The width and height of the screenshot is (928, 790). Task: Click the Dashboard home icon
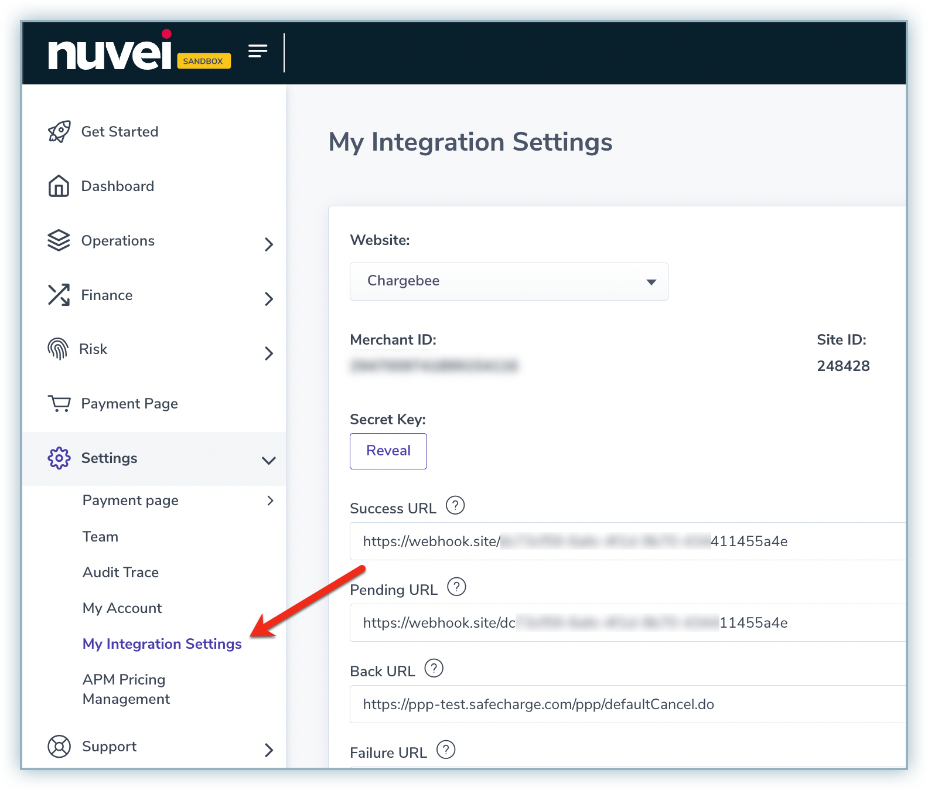point(59,186)
